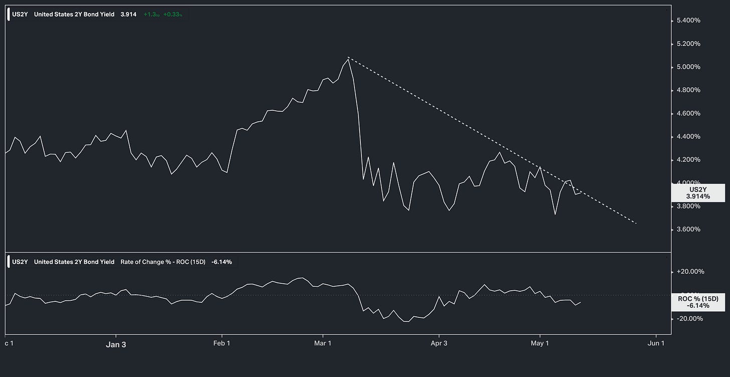Image resolution: width=730 pixels, height=377 pixels.
Task: Click the -20.00% ROC axis label
Action: coord(690,319)
